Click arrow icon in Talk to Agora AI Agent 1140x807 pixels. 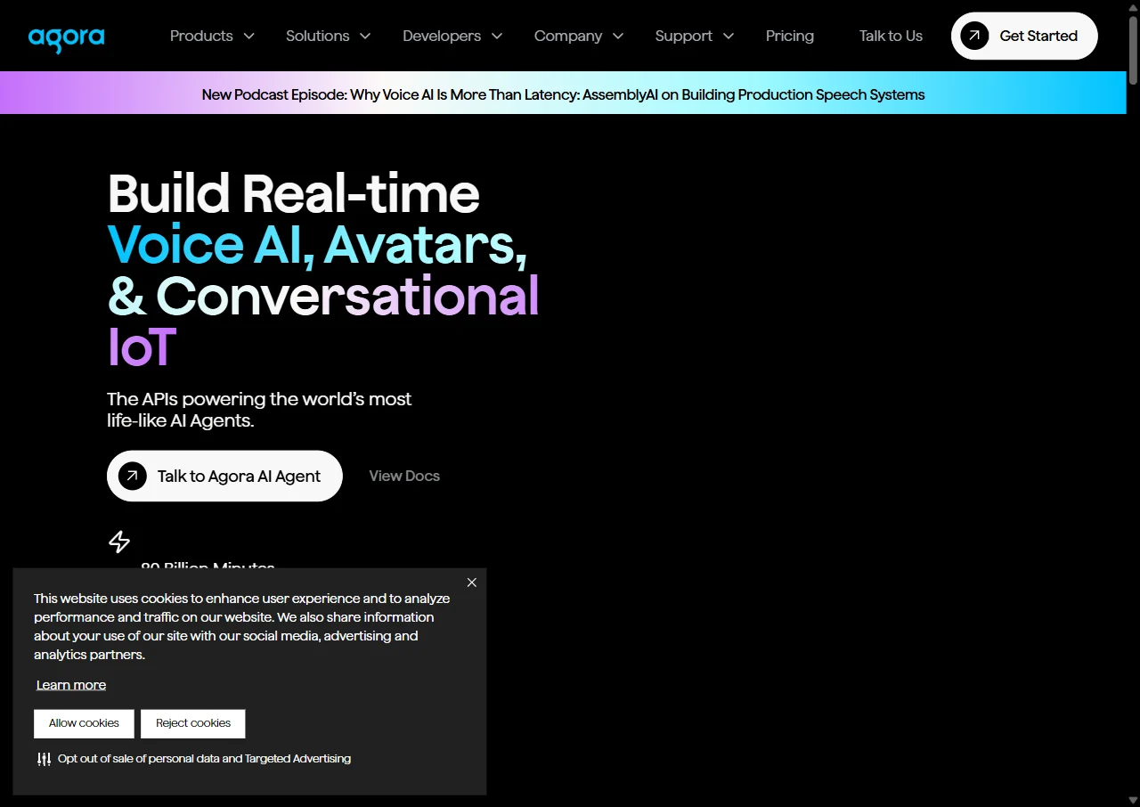[x=132, y=476]
